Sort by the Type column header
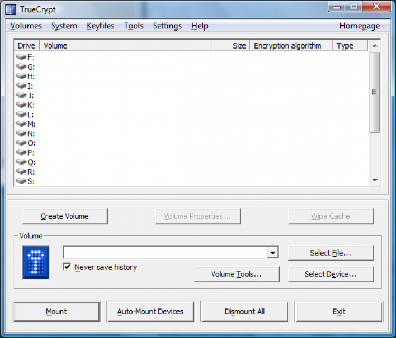 [350, 46]
